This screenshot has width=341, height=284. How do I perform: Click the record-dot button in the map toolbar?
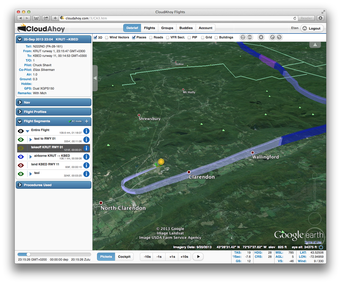click(x=261, y=37)
